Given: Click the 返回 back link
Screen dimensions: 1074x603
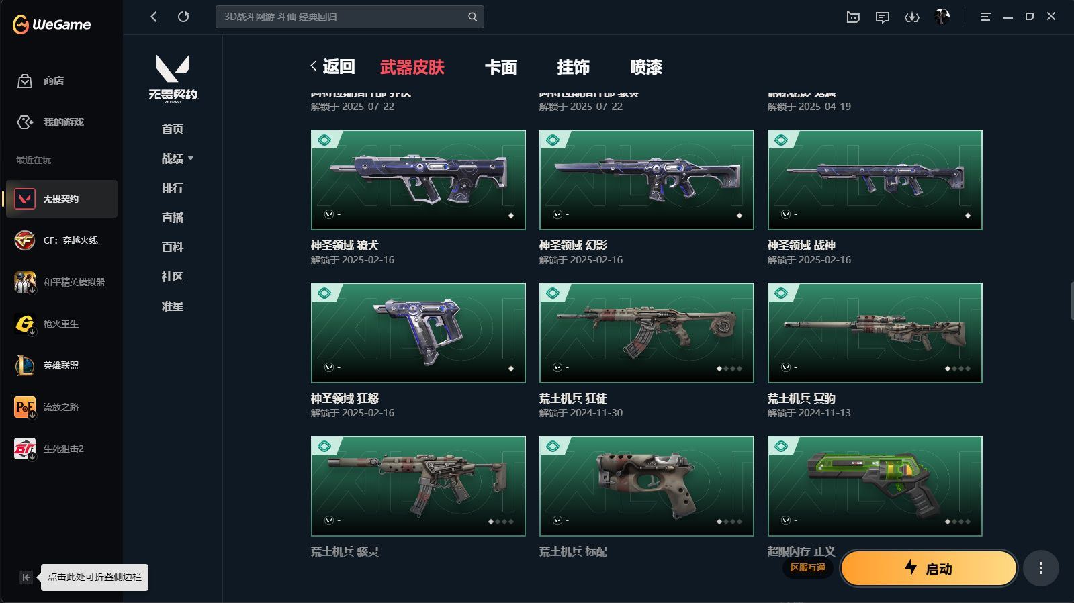Looking at the screenshot, I should 333,66.
